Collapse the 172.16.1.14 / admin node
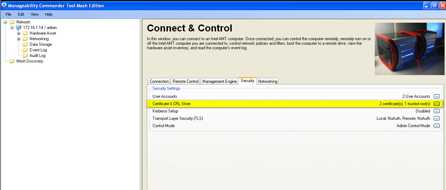Viewport: 446px width, 190px height. [x=12, y=28]
